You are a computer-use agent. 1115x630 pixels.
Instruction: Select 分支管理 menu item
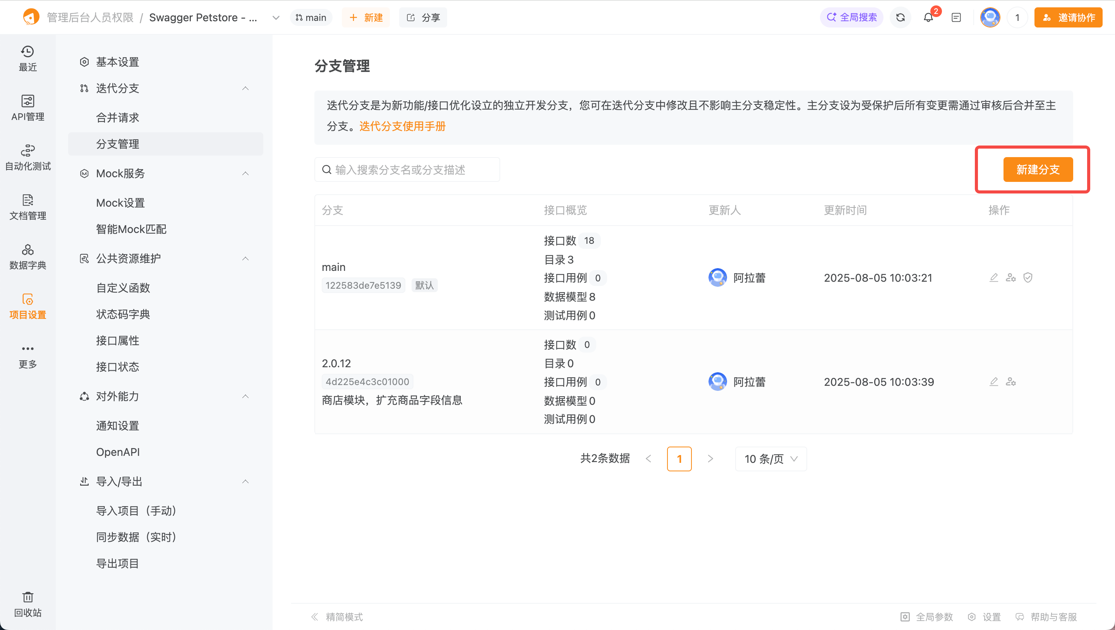pos(165,144)
